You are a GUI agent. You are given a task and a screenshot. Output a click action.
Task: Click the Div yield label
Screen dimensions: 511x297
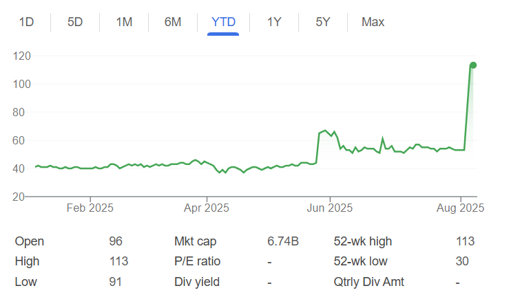pos(198,282)
